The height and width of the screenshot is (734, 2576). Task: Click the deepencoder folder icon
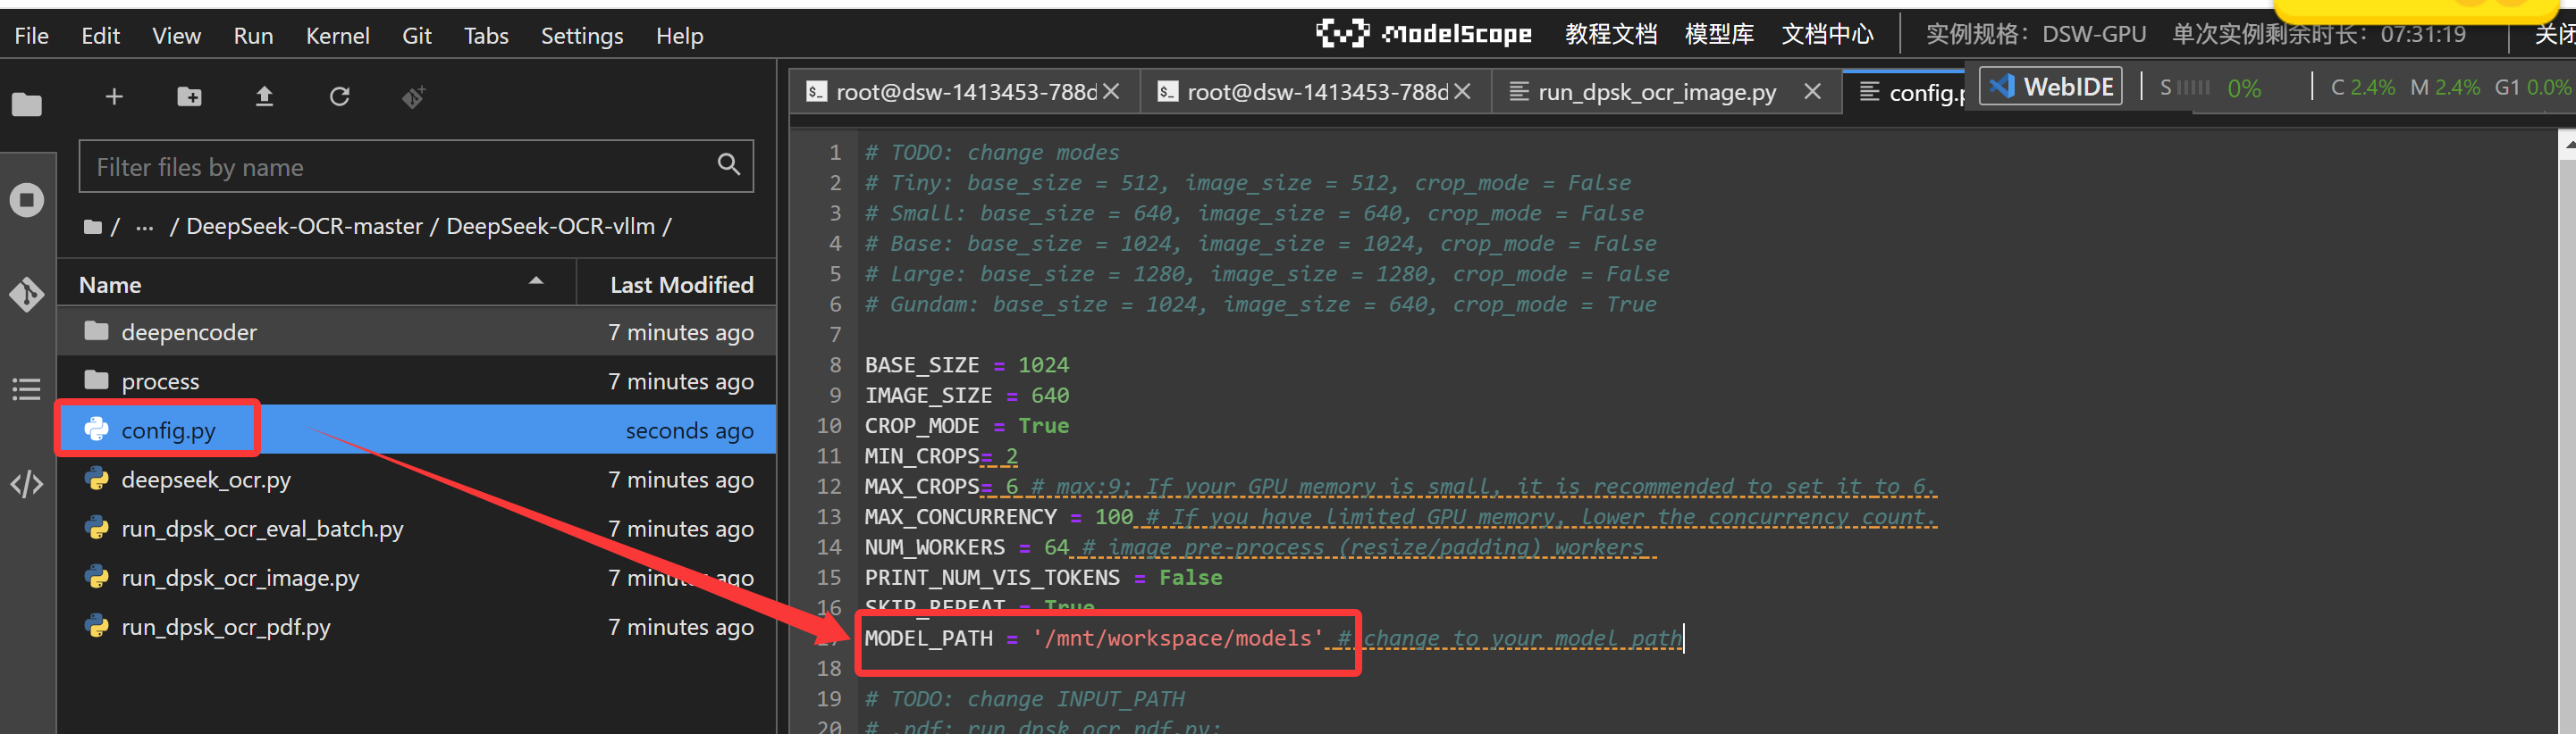pos(97,330)
